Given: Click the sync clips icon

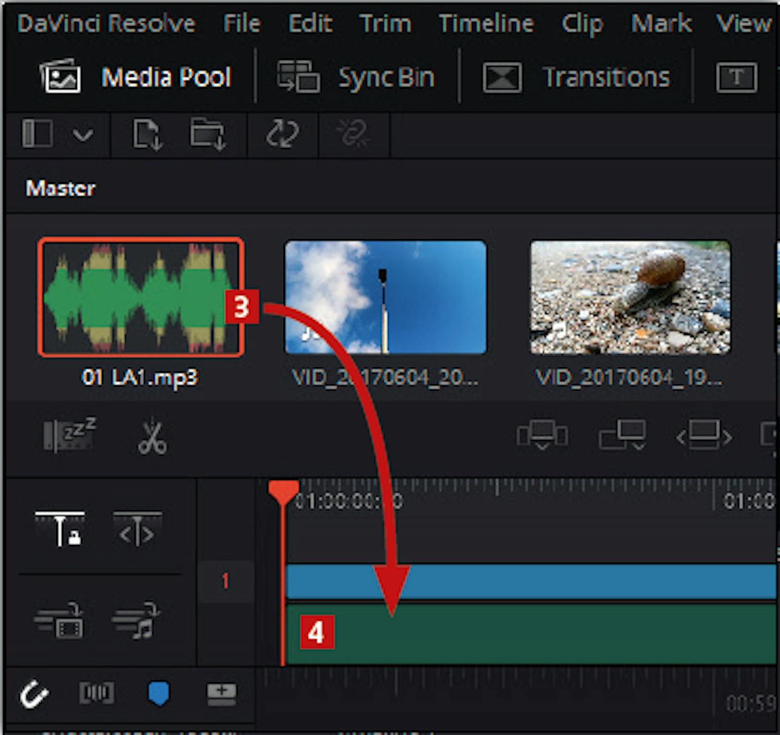Looking at the screenshot, I should [282, 134].
